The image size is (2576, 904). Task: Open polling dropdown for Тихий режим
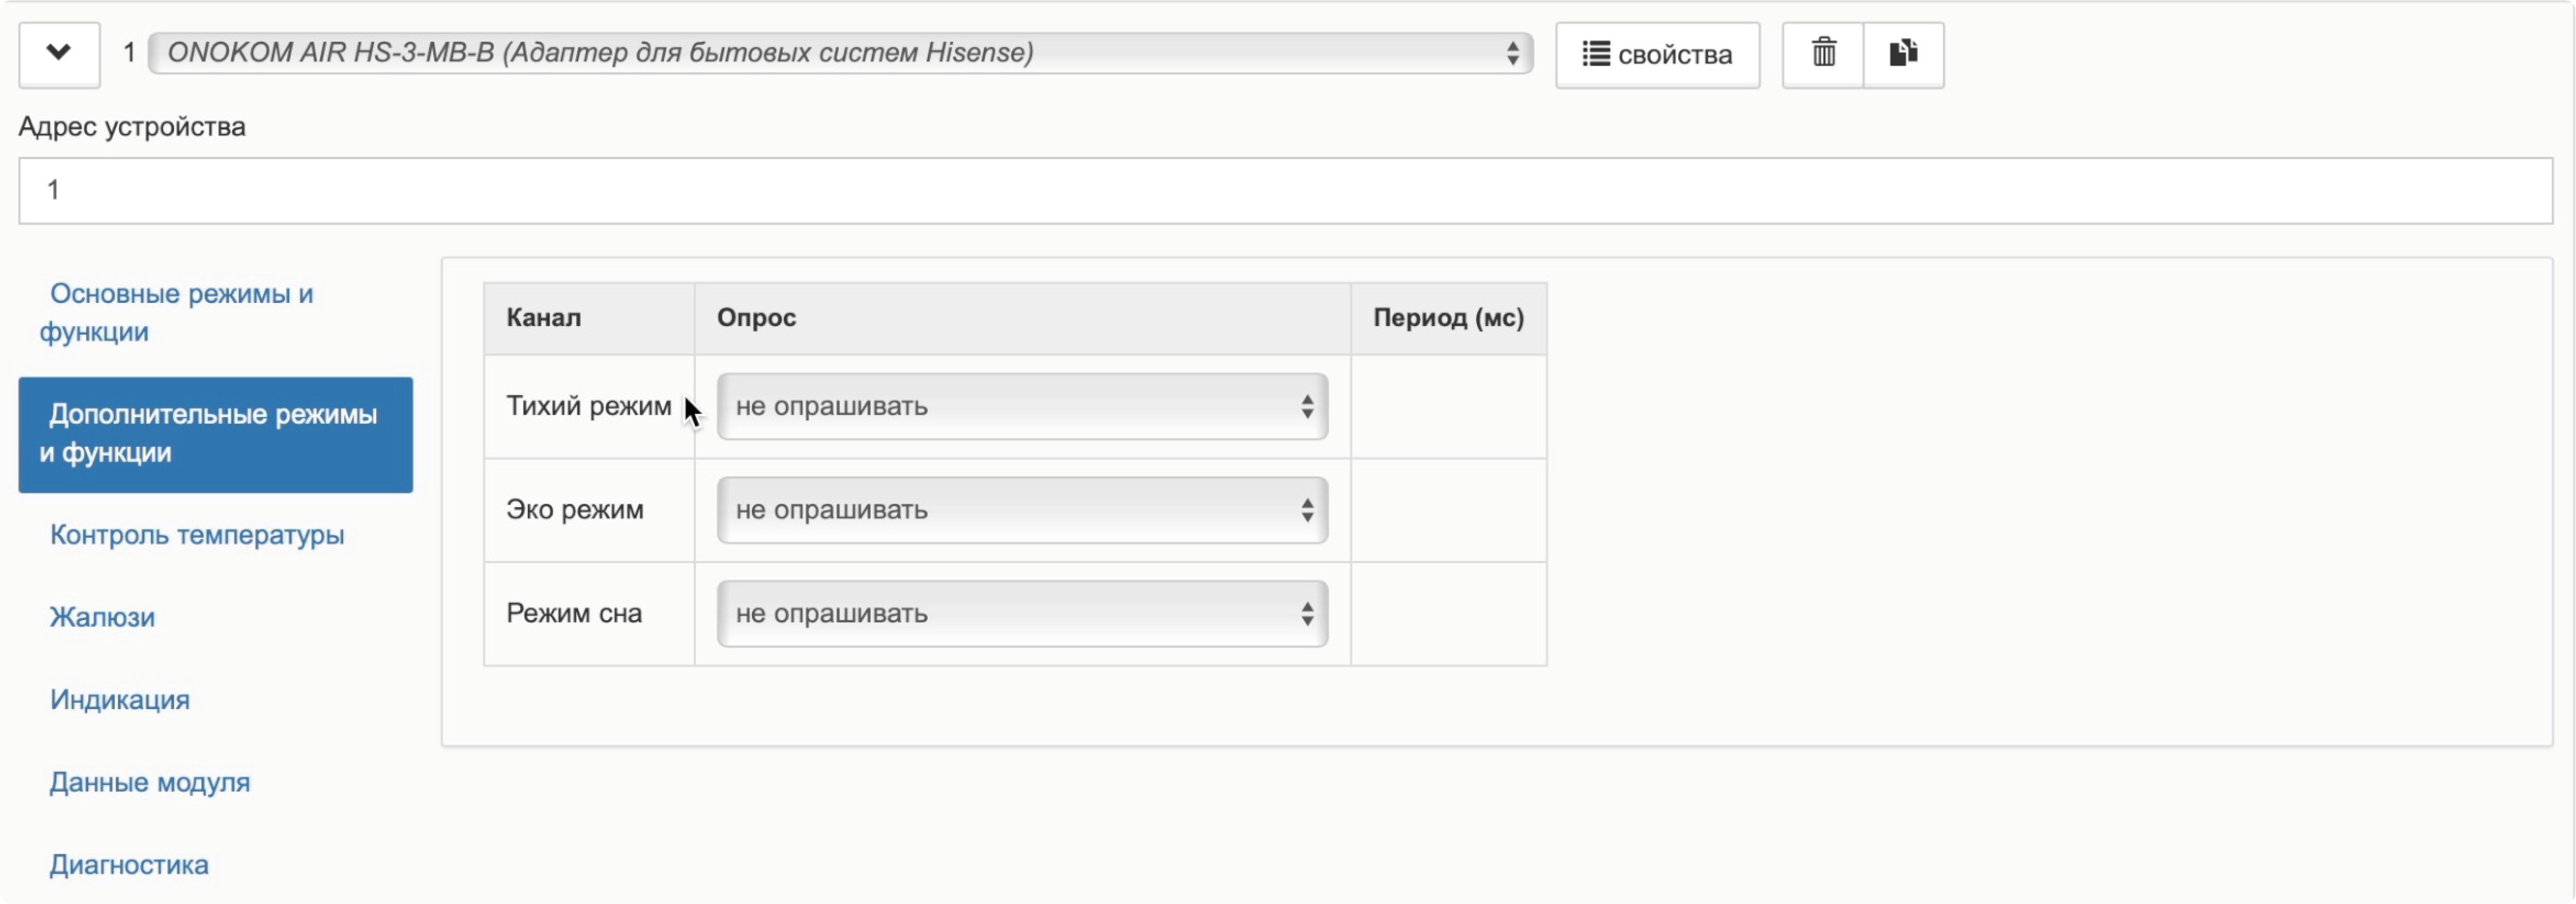click(x=1021, y=406)
